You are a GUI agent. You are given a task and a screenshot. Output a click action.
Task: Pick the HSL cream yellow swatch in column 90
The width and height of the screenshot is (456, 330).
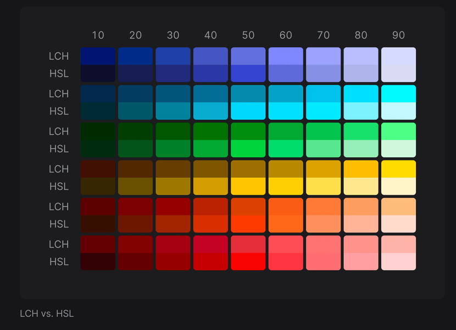pos(398,186)
